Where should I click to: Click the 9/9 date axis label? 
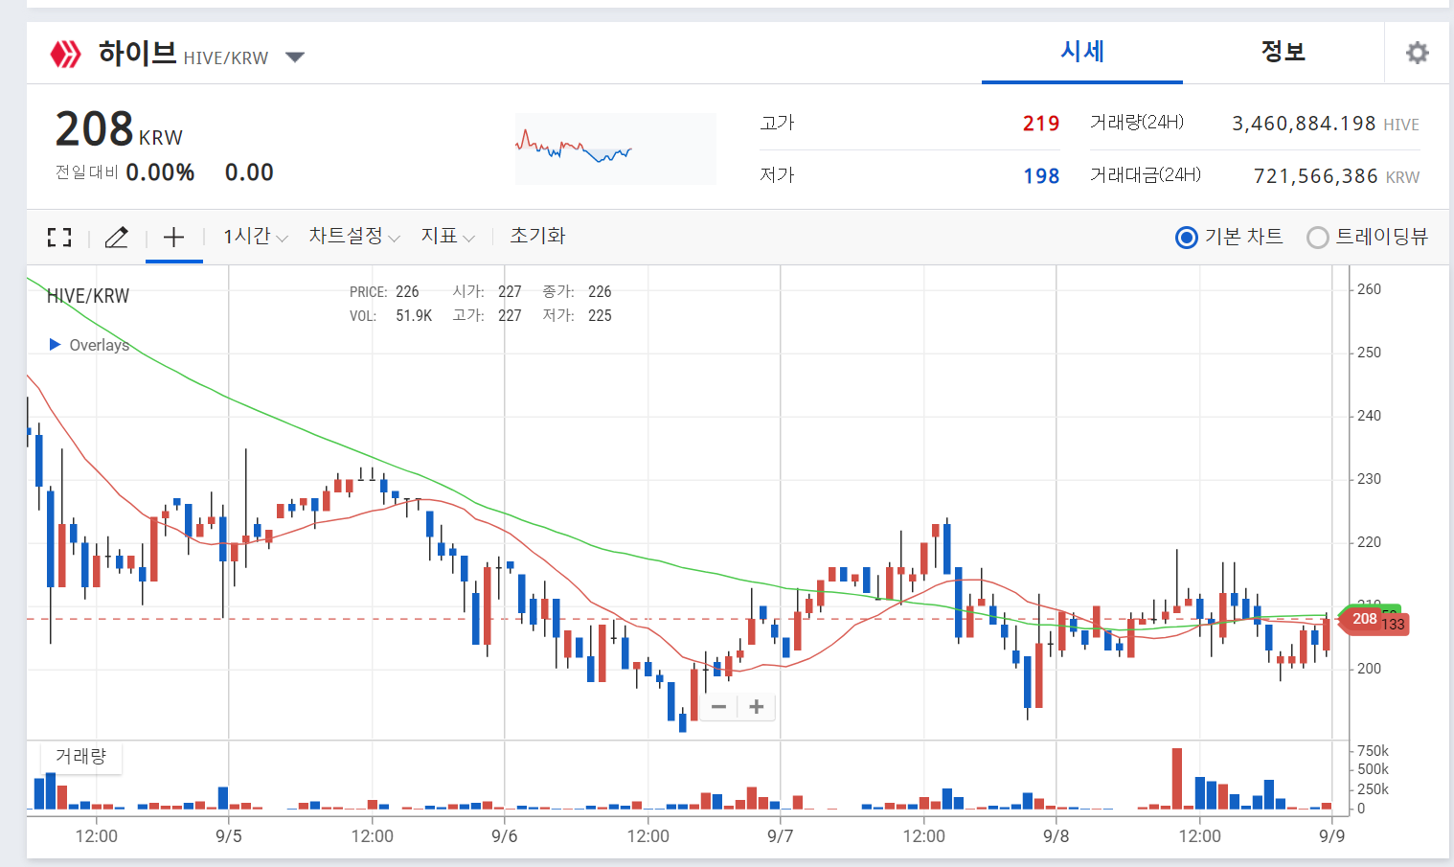[1332, 836]
